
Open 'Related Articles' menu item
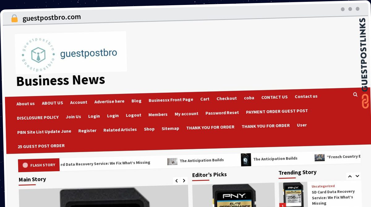[x=120, y=130]
